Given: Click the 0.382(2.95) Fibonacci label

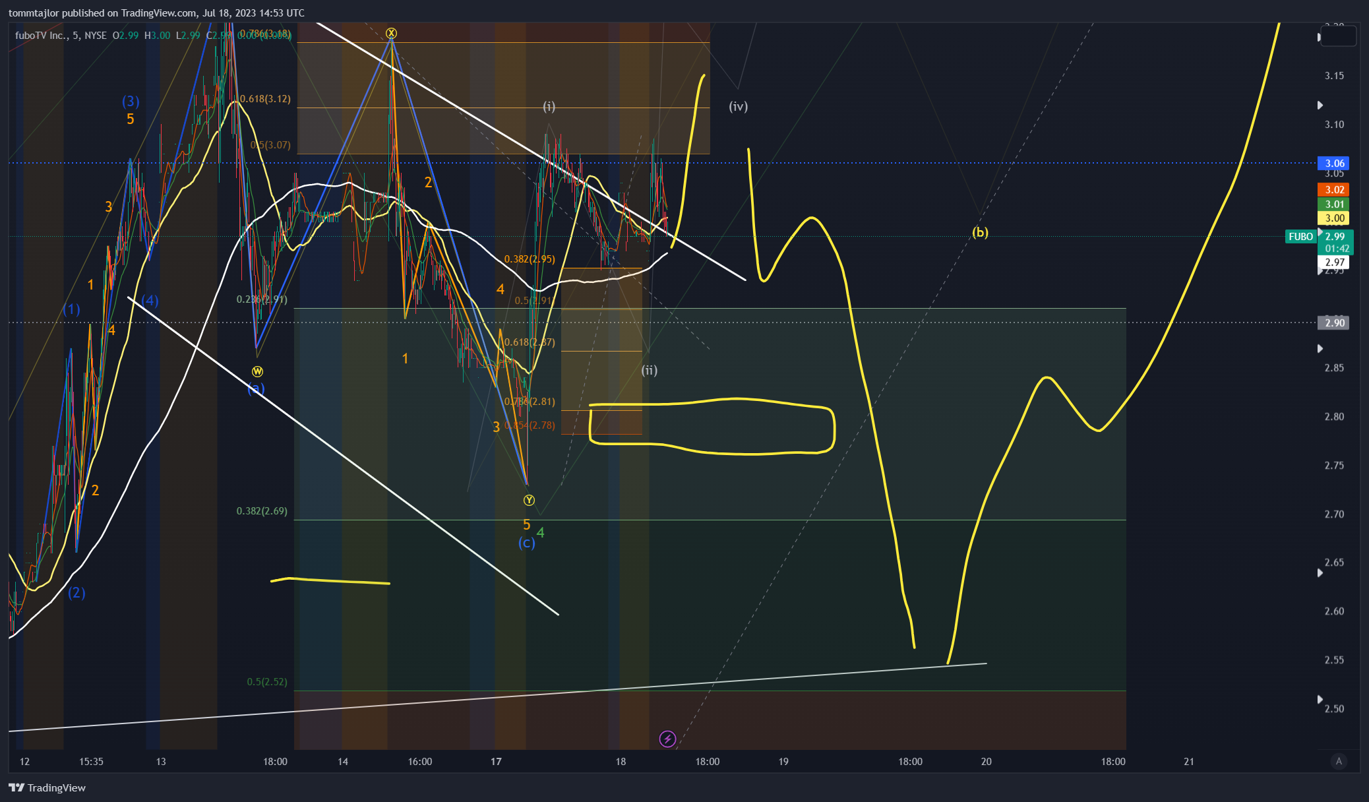Looking at the screenshot, I should pos(530,259).
